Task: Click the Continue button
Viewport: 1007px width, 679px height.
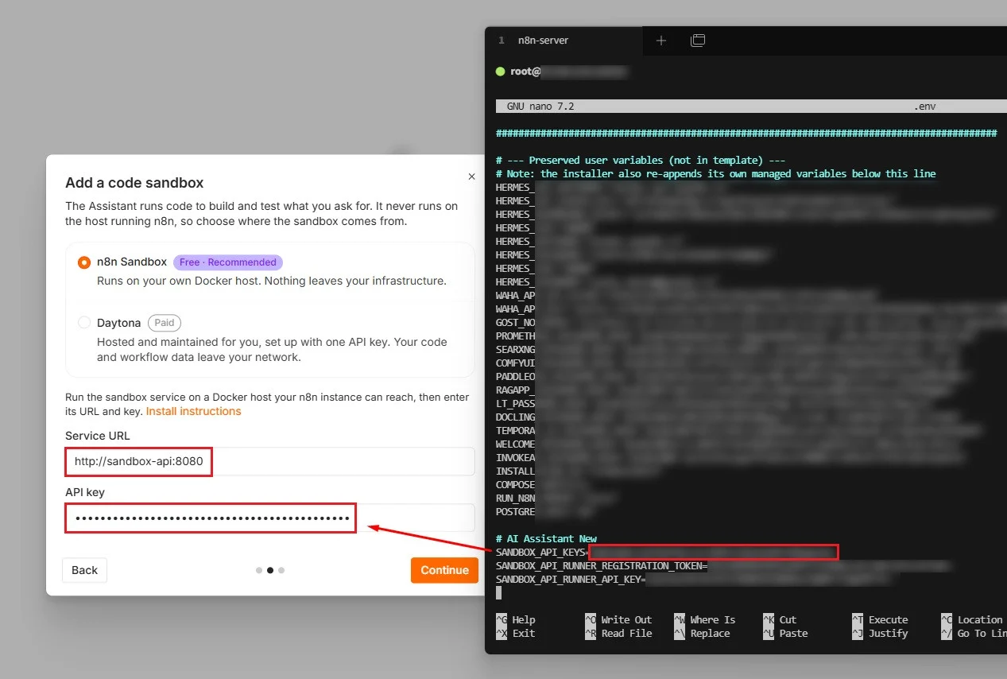Action: tap(444, 570)
